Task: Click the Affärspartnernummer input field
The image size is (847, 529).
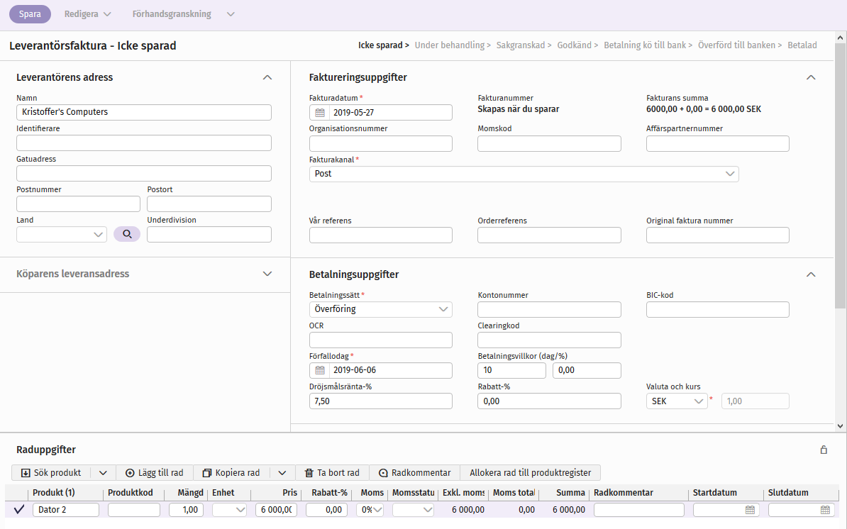Action: point(718,143)
